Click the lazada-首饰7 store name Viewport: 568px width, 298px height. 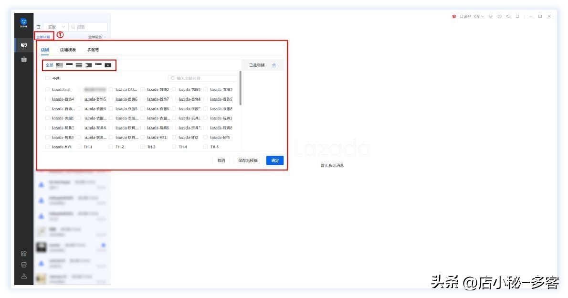coord(158,99)
